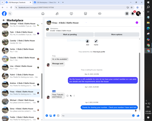Open View buyer profile link
The image size is (152, 121).
(x=99, y=52)
